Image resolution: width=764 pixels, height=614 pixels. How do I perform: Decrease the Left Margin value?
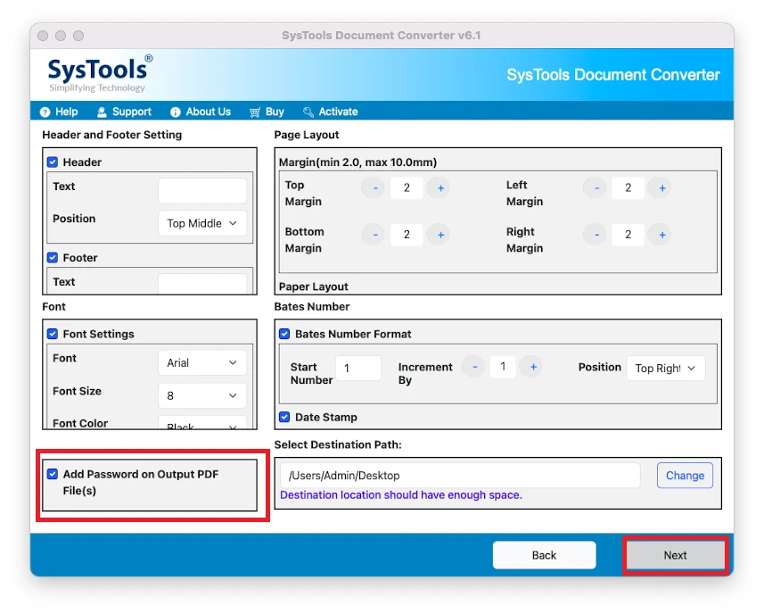[x=595, y=187]
